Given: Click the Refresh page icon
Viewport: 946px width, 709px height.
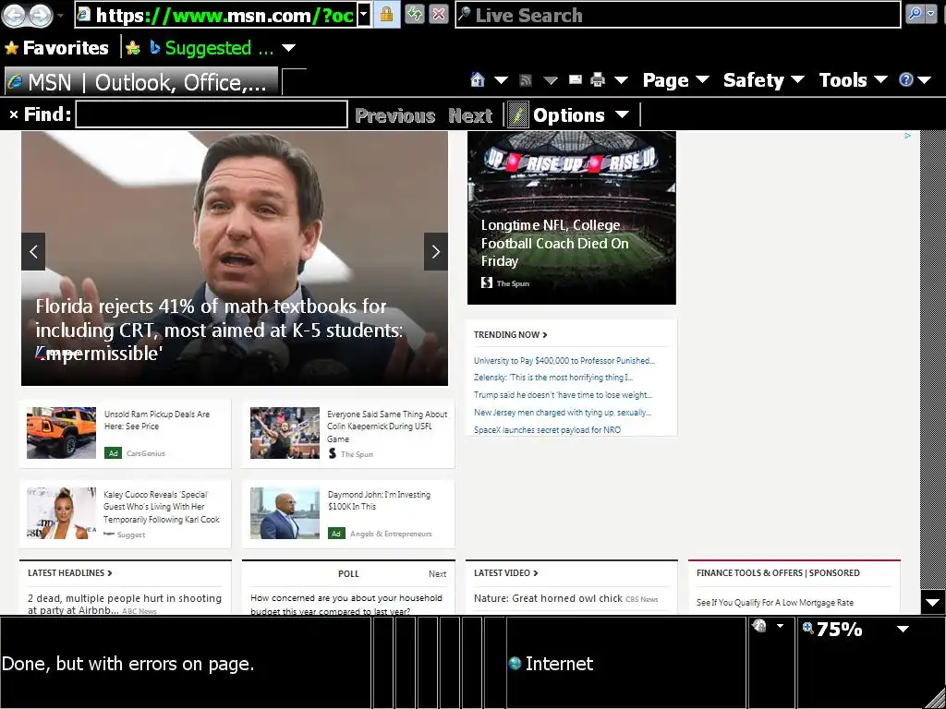Looking at the screenshot, I should pyautogui.click(x=414, y=15).
